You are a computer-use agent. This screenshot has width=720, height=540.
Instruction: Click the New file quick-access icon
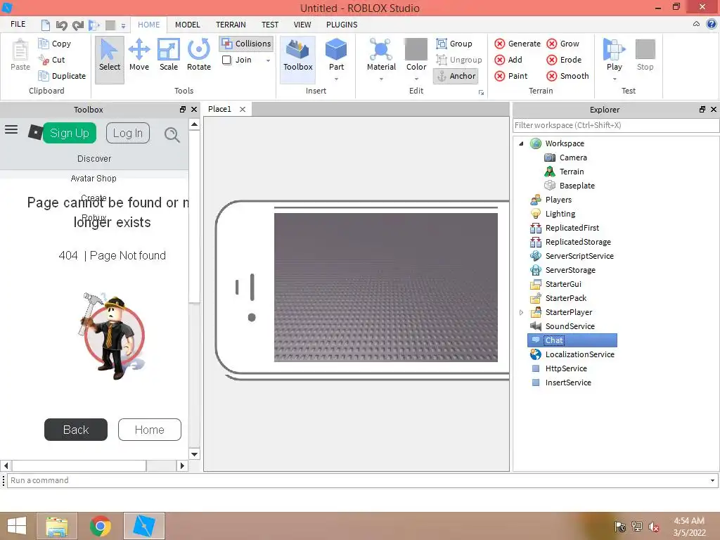[x=46, y=25]
